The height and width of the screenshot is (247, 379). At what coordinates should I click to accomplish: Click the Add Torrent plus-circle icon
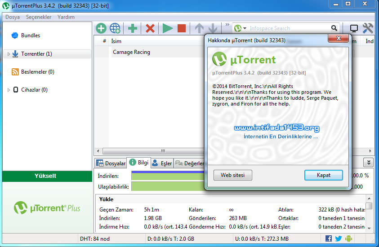click(x=101, y=28)
